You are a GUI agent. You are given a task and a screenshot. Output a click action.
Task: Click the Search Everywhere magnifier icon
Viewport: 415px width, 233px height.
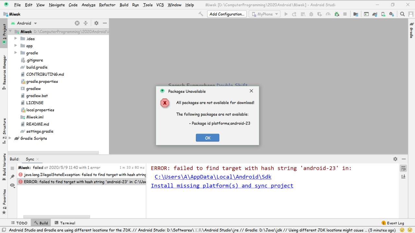click(402, 14)
